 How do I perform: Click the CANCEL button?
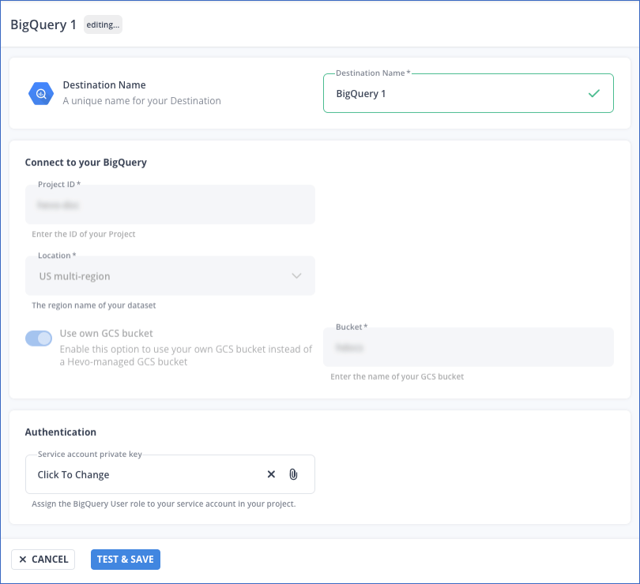(x=43, y=559)
